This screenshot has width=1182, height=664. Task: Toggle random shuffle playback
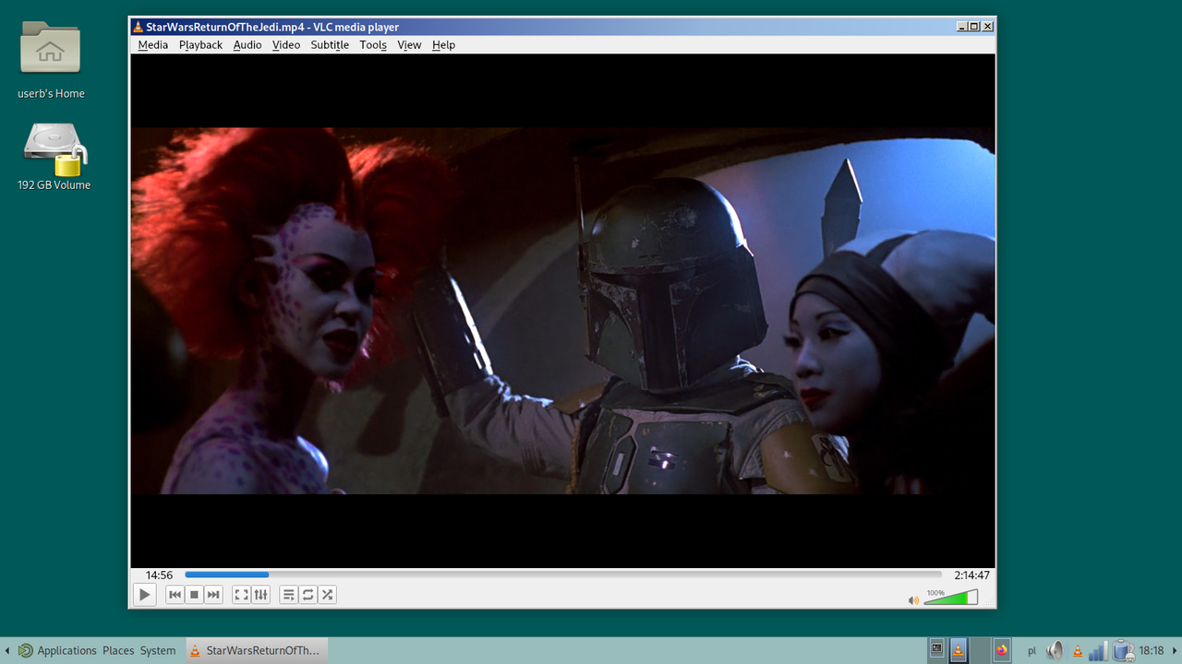click(x=327, y=595)
